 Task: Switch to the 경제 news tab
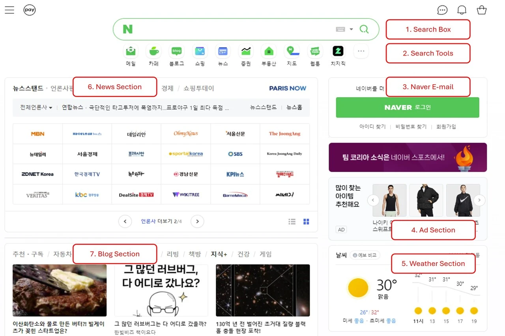pos(167,88)
